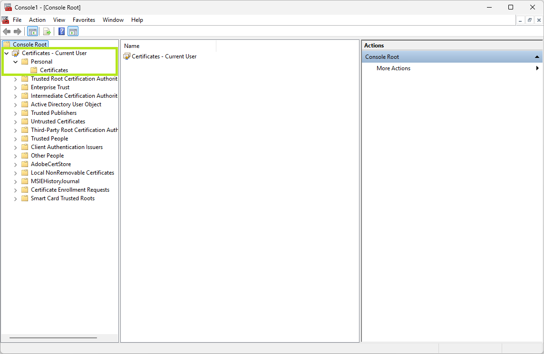Toggle Show/Hide Console Tree toolbar icon

pyautogui.click(x=33, y=31)
